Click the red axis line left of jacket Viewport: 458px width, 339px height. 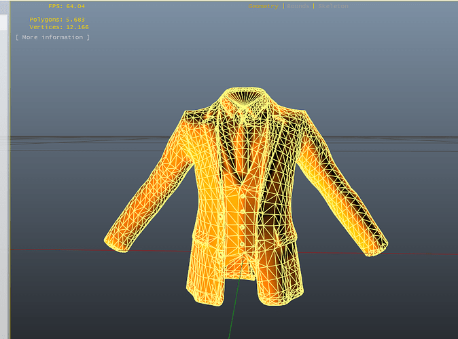[58, 250]
